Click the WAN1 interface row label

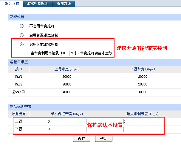coord(18,77)
